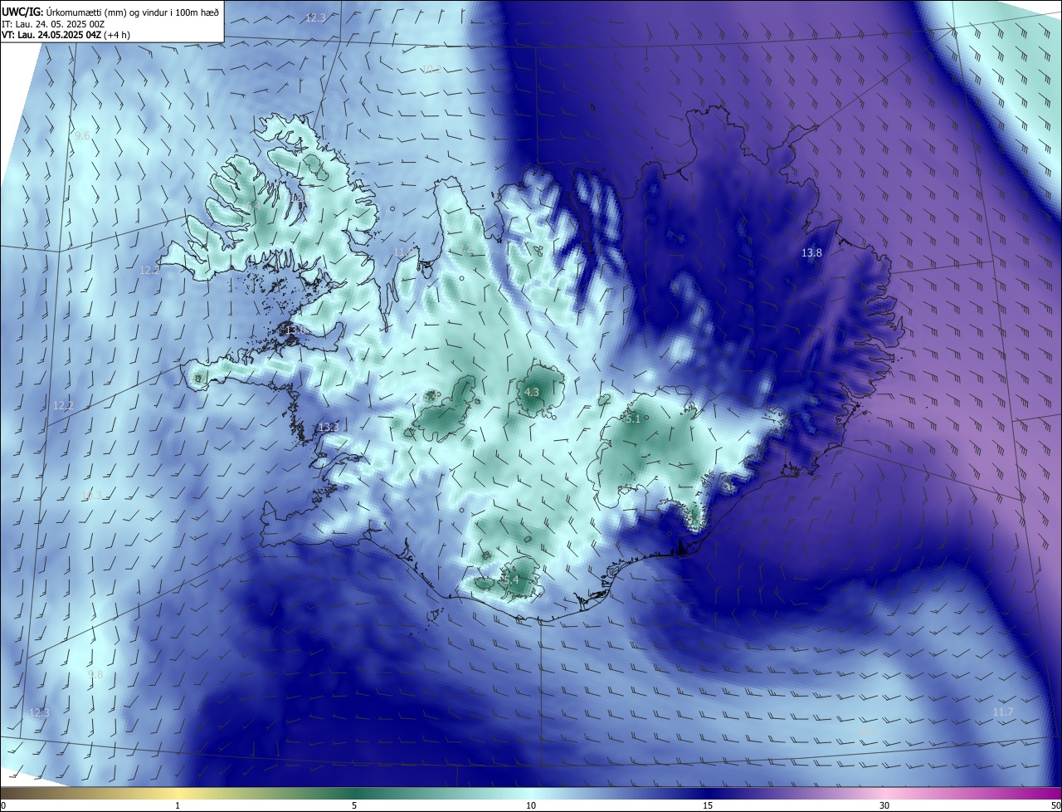Click the 4.3 value on the central glacier

532,392
